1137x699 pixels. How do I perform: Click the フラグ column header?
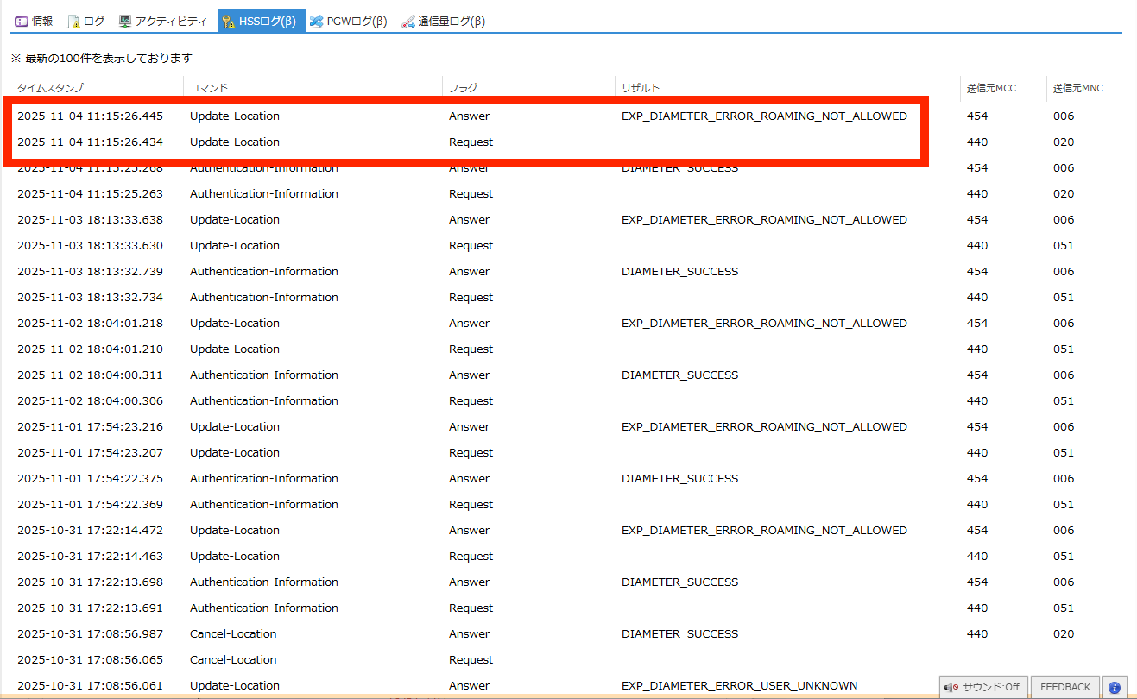[463, 88]
